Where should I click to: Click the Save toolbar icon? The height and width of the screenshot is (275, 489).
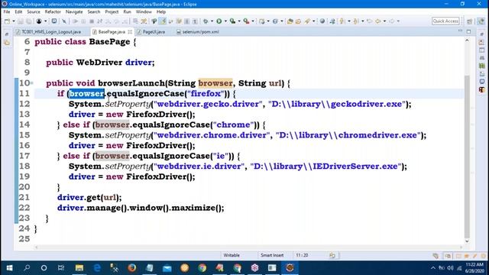click(21, 21)
